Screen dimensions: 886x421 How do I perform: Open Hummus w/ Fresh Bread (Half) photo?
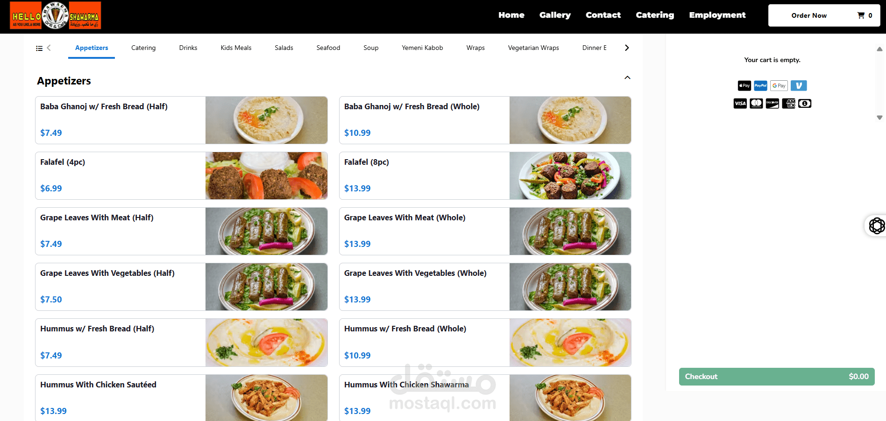point(266,343)
